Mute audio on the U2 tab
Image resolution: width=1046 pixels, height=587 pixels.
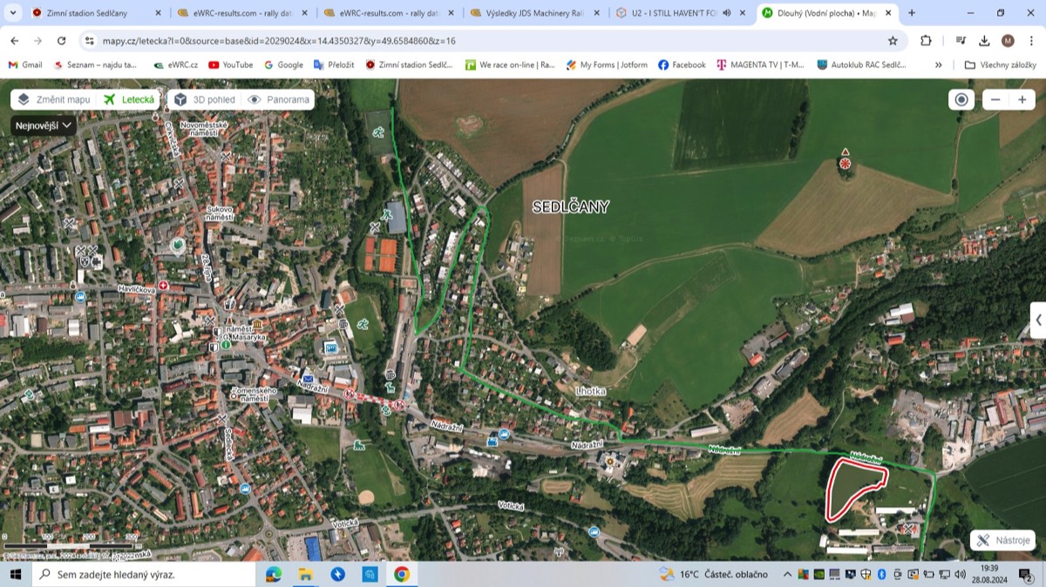tap(726, 13)
